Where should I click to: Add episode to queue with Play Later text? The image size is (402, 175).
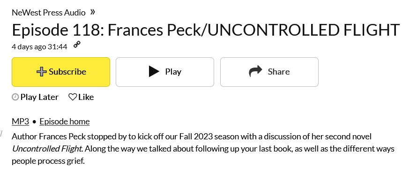[39, 97]
